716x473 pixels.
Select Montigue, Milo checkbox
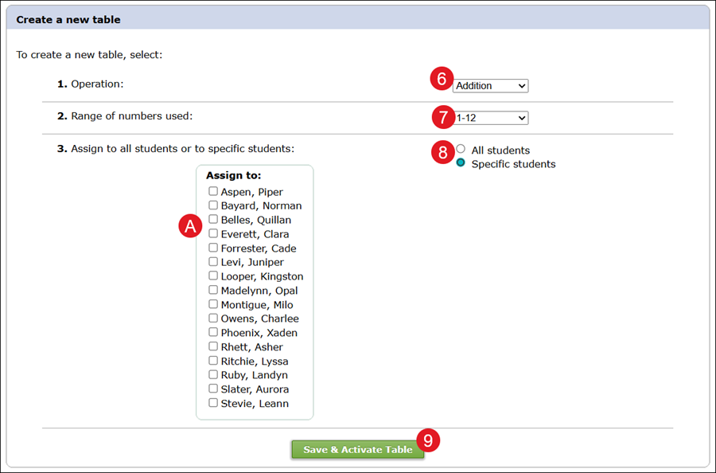point(213,304)
